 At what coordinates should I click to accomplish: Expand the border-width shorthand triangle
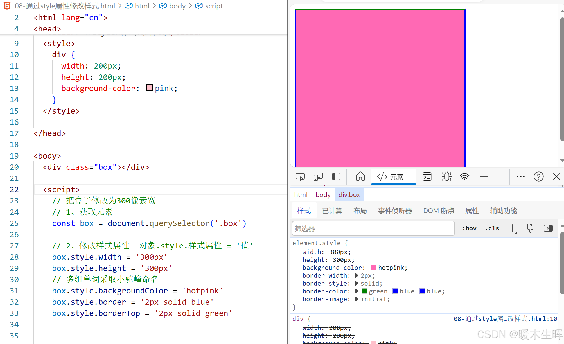coord(357,276)
